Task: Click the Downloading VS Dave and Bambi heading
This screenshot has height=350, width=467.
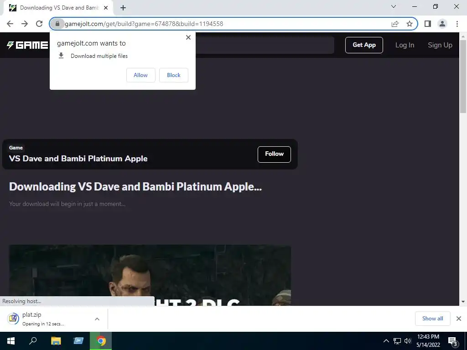Action: [135, 186]
